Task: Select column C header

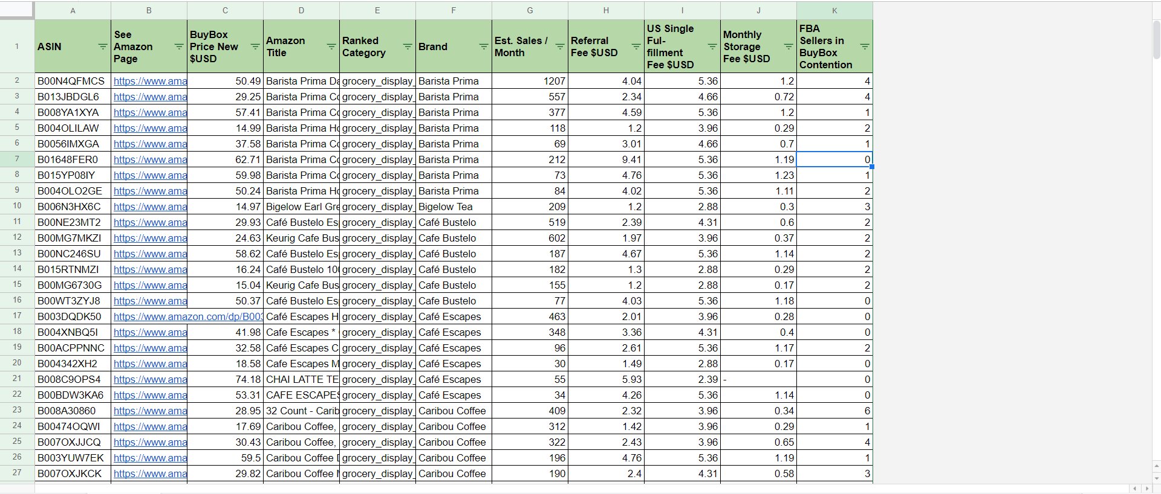Action: [x=226, y=10]
